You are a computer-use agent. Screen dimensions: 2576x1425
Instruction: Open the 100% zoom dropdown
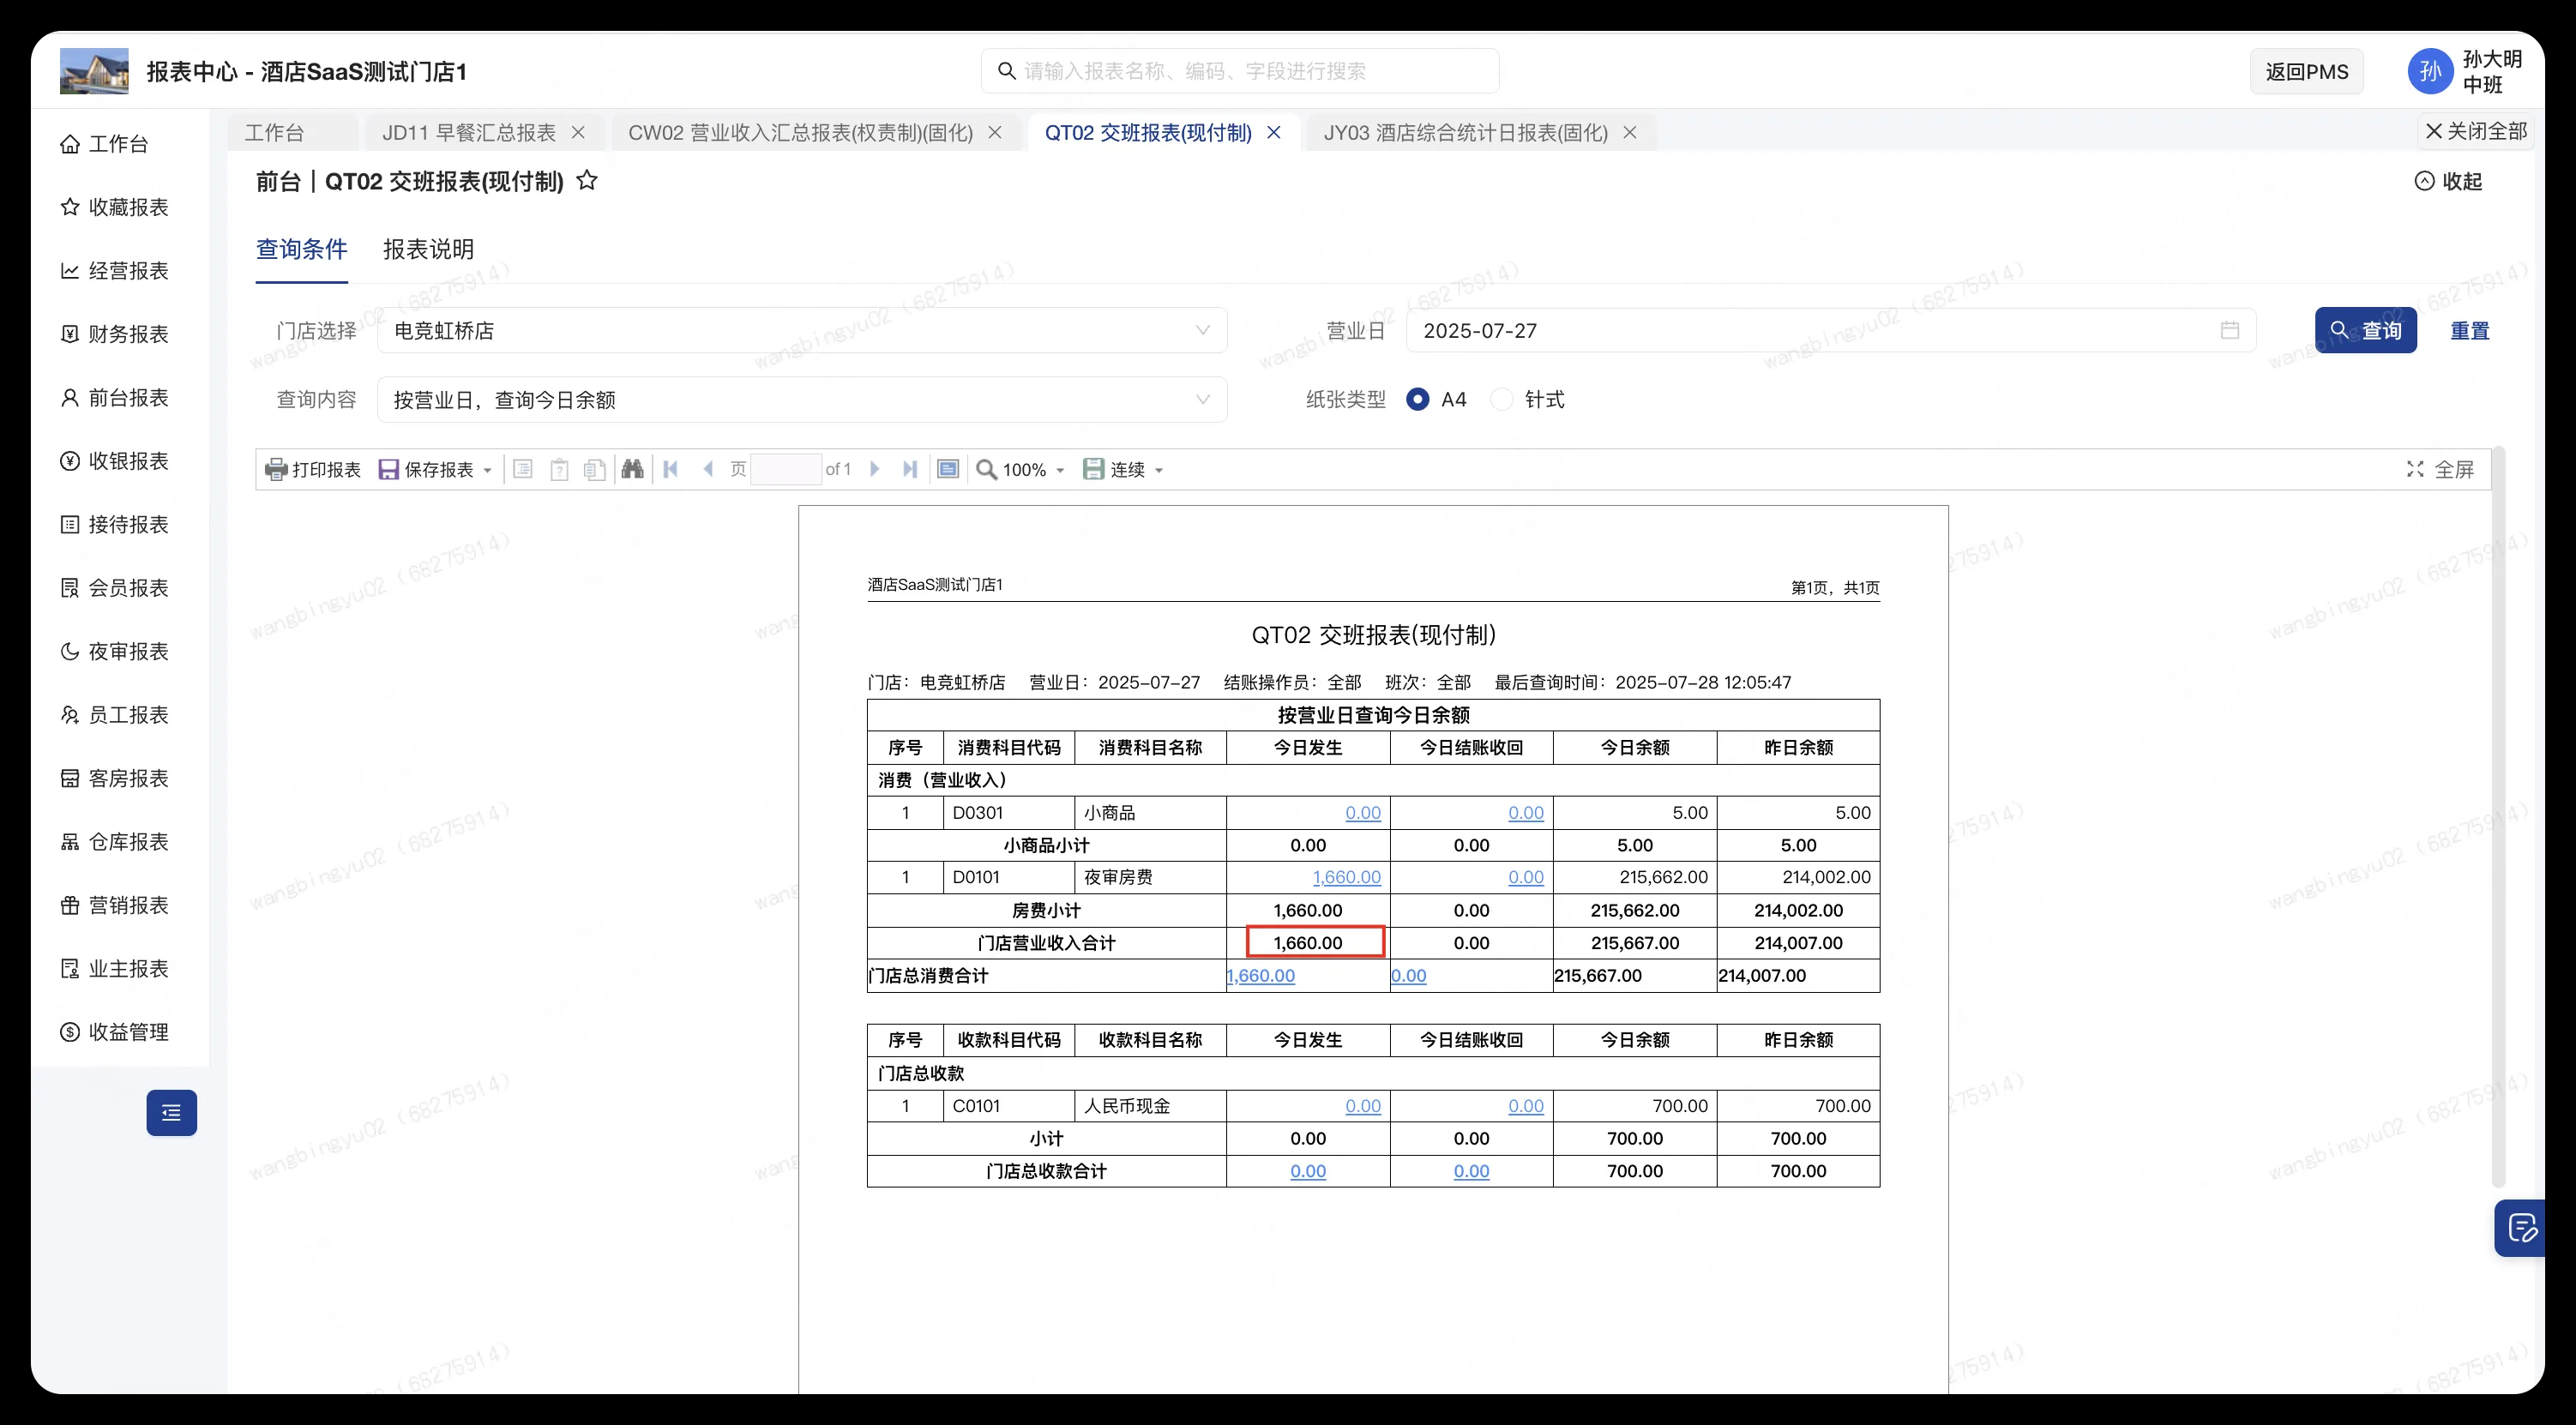click(x=1060, y=470)
